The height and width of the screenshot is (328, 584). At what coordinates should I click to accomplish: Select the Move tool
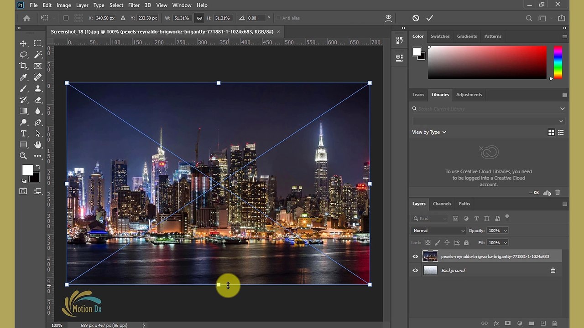tap(23, 43)
